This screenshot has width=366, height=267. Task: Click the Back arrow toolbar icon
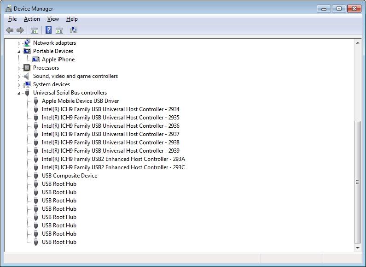[9, 30]
